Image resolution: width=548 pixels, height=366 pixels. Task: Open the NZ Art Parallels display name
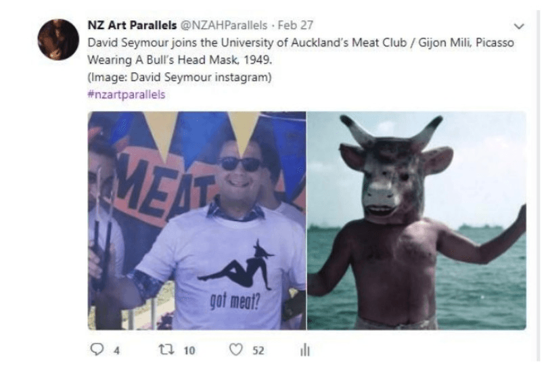click(x=132, y=25)
